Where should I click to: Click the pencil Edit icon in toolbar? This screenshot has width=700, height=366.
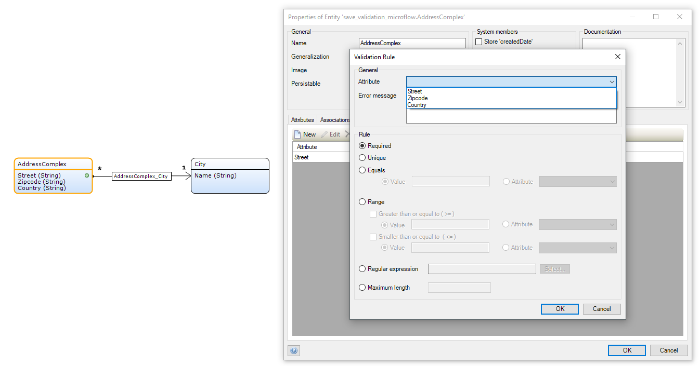pyautogui.click(x=324, y=134)
